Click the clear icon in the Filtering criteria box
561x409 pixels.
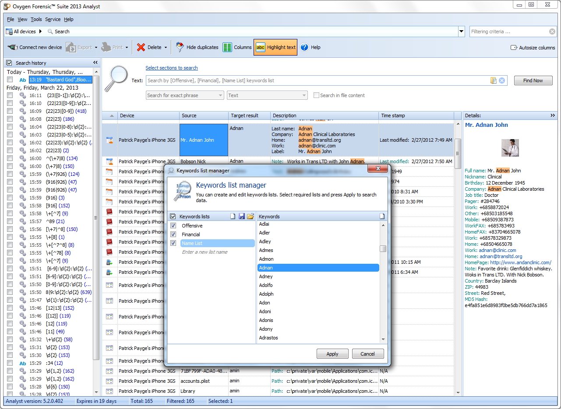coord(552,31)
